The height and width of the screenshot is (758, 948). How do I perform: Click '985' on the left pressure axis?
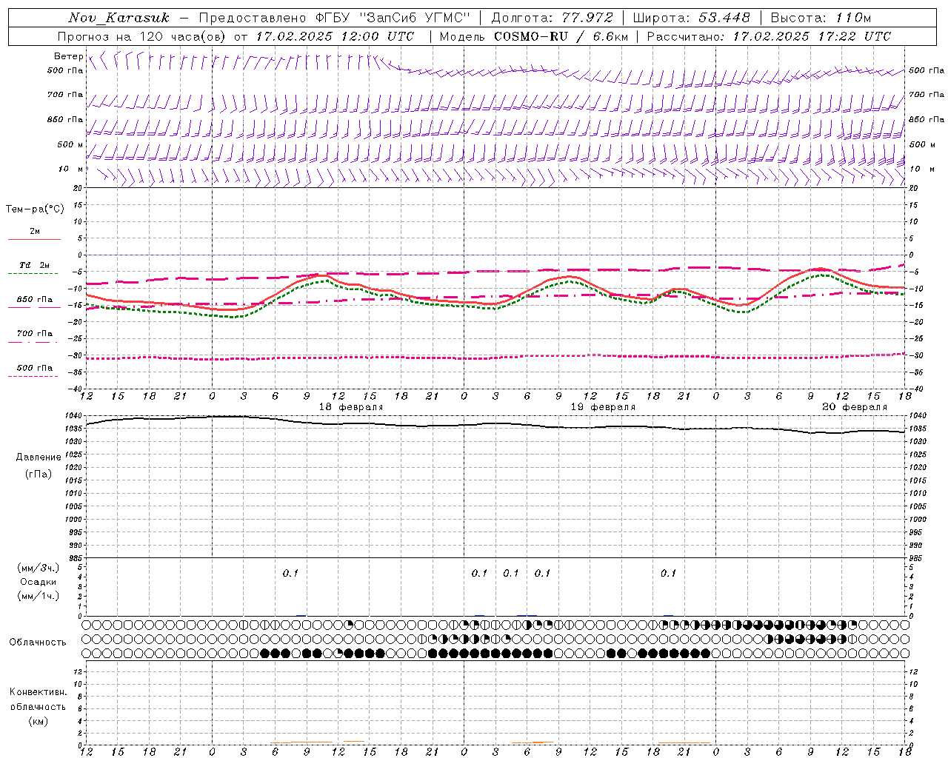point(77,558)
